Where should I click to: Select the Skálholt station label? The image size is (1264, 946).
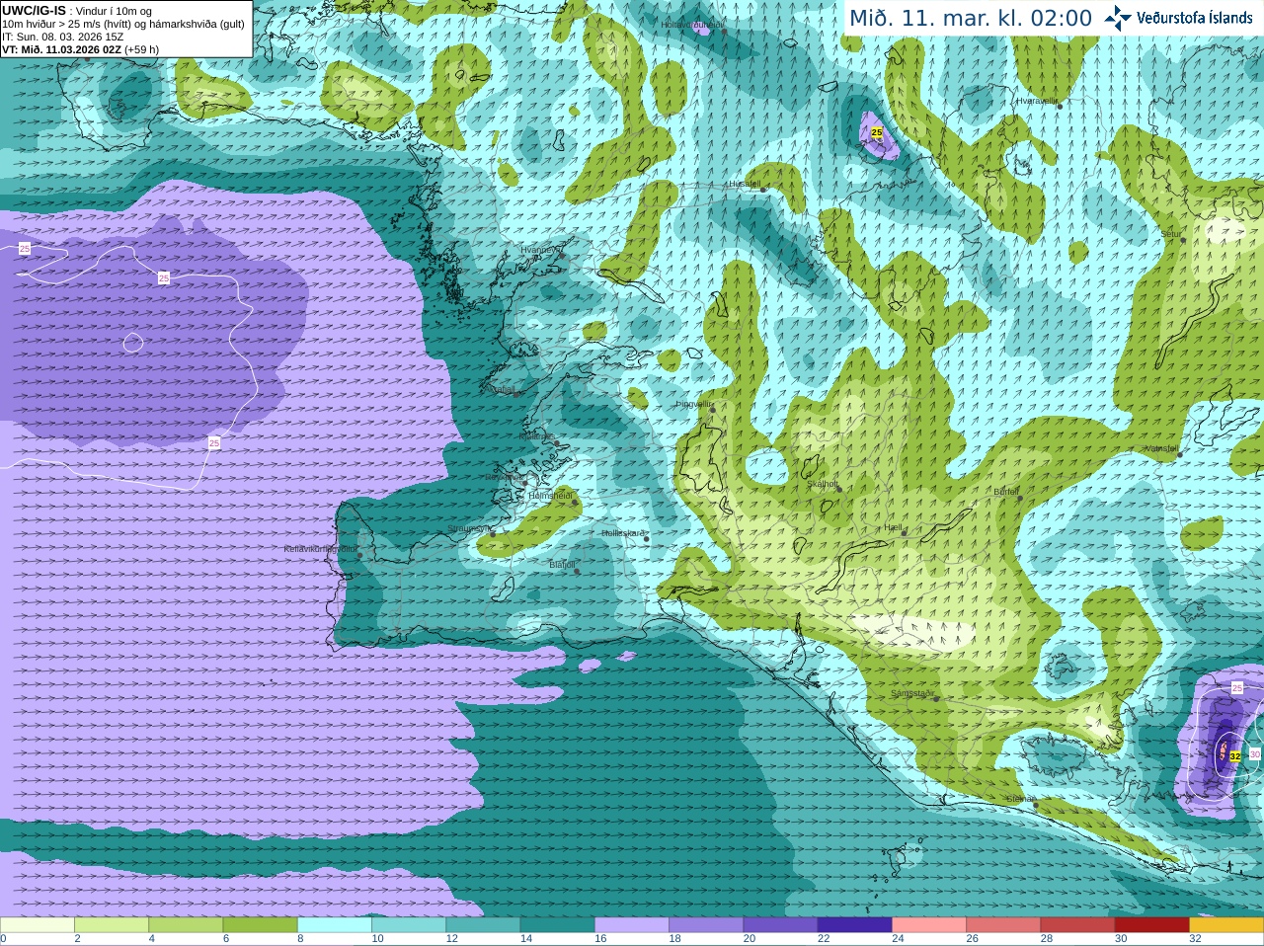pos(823,484)
